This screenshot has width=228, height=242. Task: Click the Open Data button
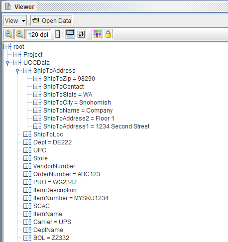tap(51, 20)
